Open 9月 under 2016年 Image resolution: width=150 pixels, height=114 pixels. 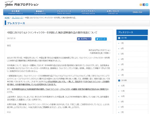coord(132,102)
